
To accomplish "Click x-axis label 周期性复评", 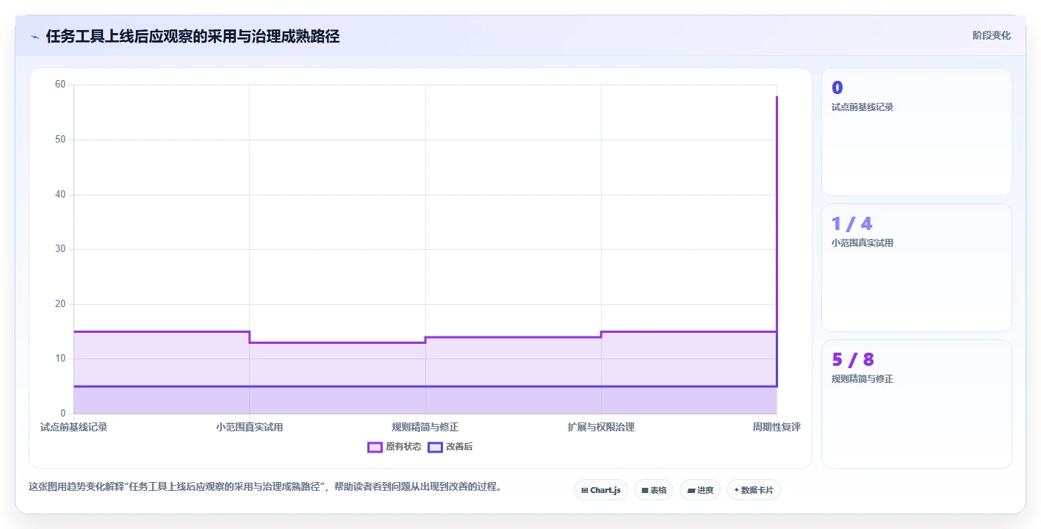I will [x=777, y=427].
